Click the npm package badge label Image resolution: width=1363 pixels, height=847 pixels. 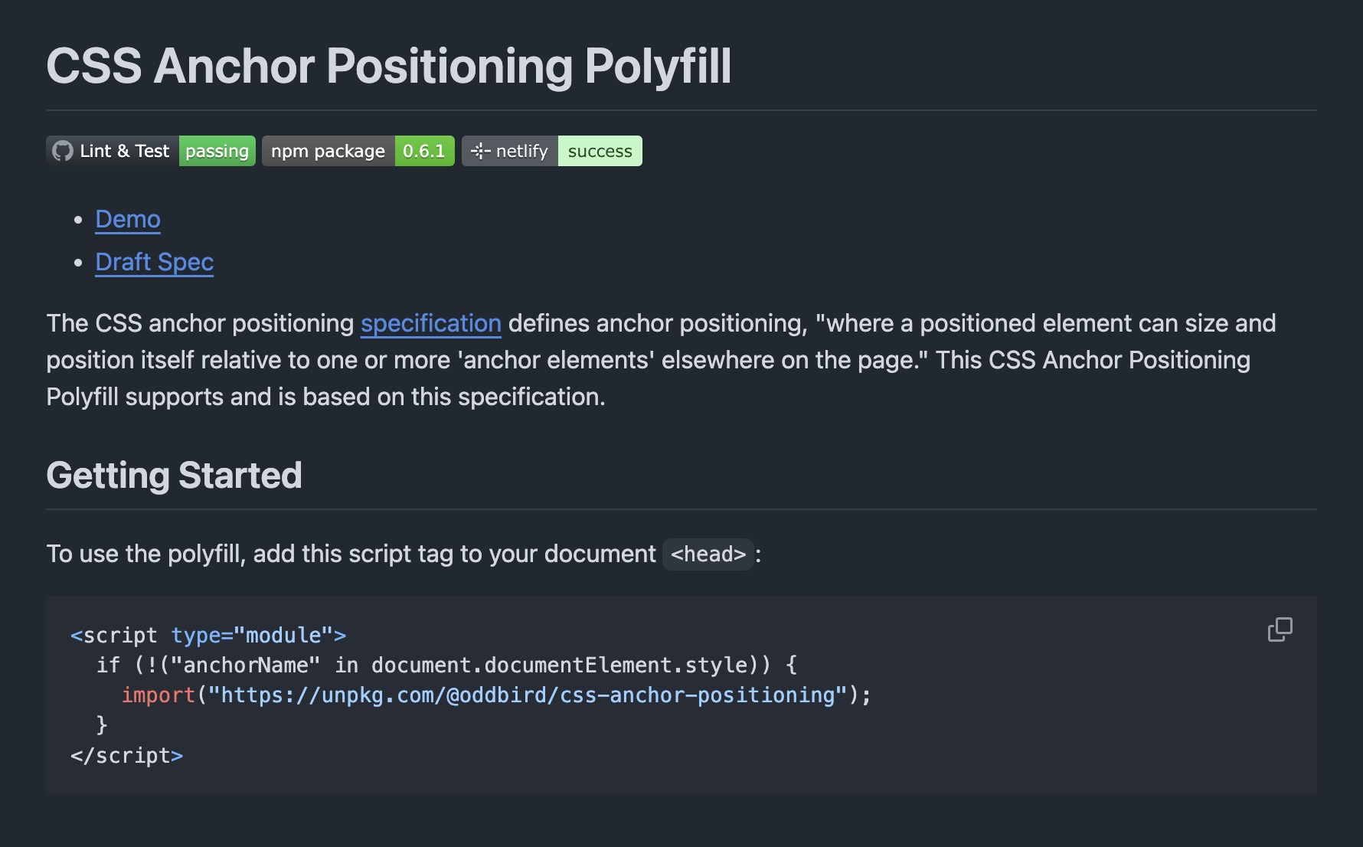[x=328, y=151]
